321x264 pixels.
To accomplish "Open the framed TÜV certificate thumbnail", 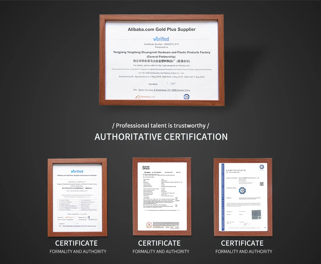I will 243,197.
